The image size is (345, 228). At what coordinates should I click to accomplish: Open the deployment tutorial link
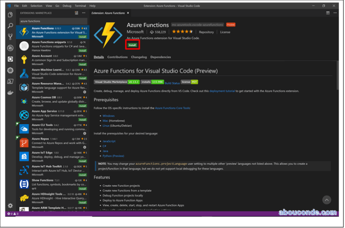click(x=222, y=91)
